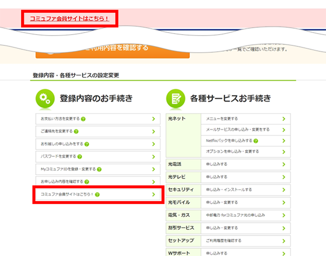
Task: Click the arrow on パスワードを変更する row
Action: (154, 157)
